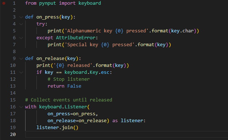Fold the with keyboard.Listener block
Screen dimensions: 228x140
pos(21,107)
